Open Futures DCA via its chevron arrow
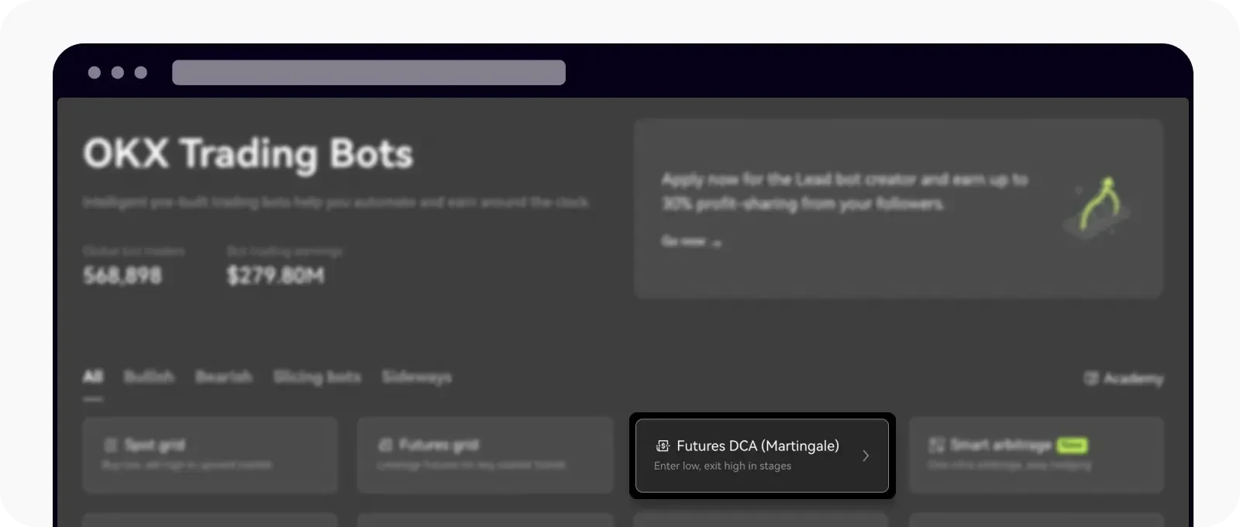Screen dimensions: 1240x527 (866, 456)
